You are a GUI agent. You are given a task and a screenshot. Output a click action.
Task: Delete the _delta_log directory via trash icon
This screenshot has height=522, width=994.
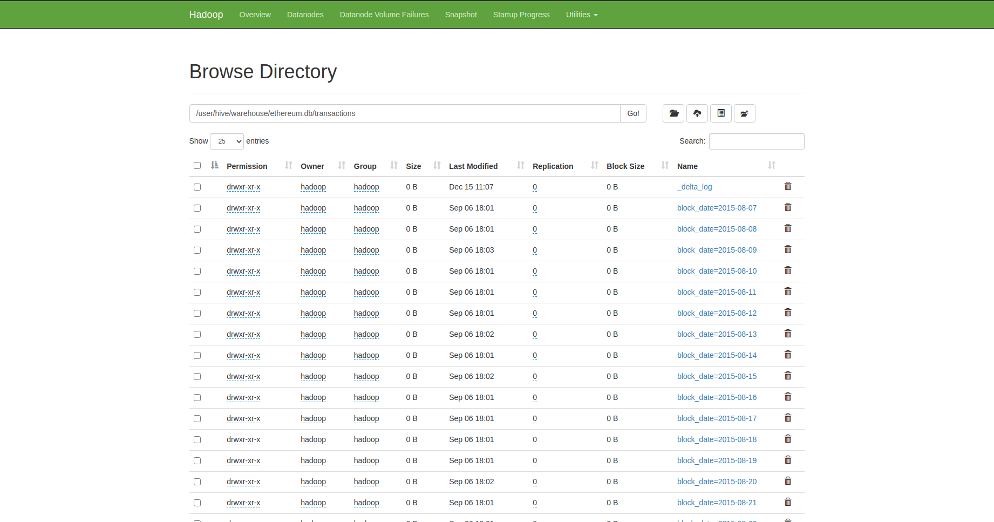point(788,186)
